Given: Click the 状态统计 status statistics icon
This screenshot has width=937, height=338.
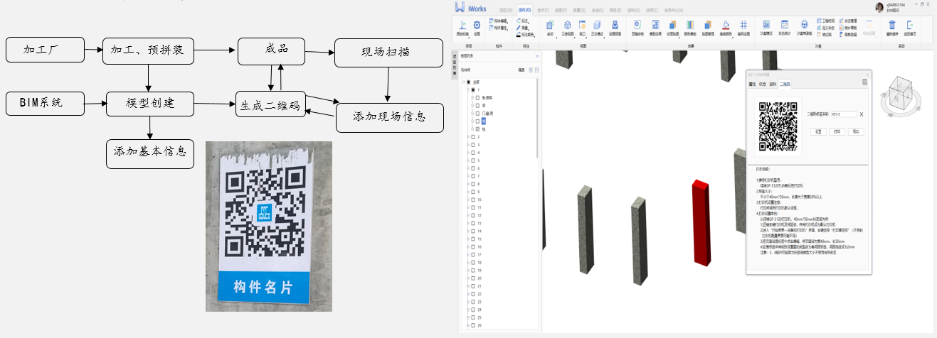Looking at the screenshot, I should pyautogui.click(x=785, y=24).
